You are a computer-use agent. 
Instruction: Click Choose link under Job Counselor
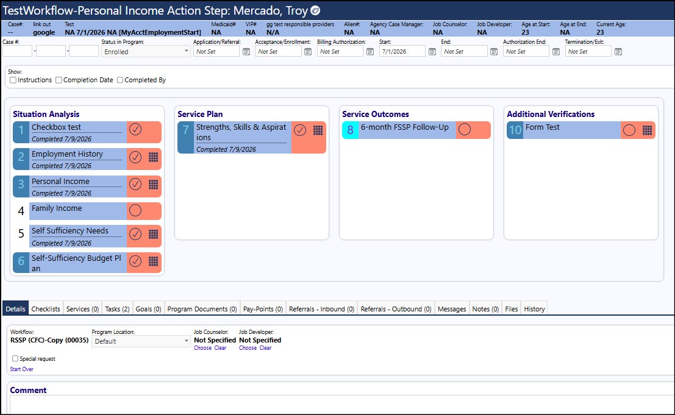pos(203,348)
